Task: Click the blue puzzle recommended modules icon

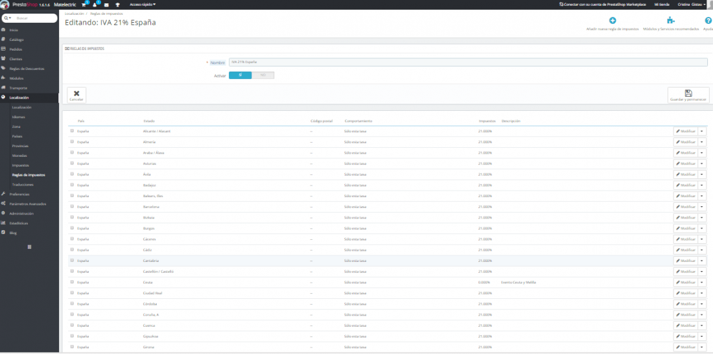Action: tap(671, 21)
